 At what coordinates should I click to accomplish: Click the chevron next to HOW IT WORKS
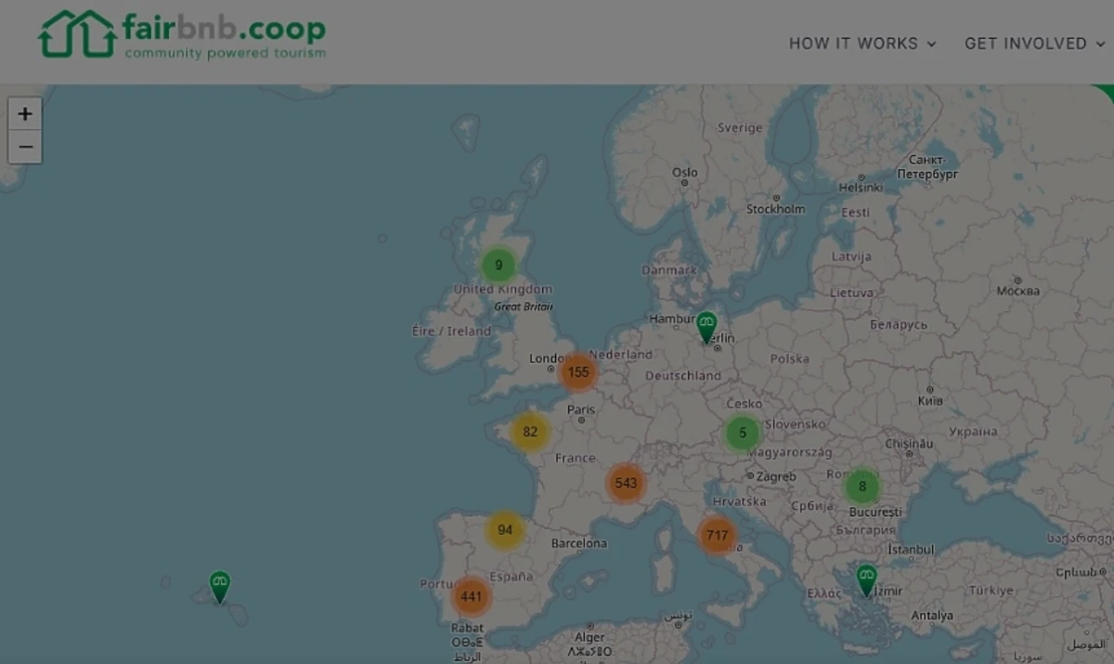931,44
